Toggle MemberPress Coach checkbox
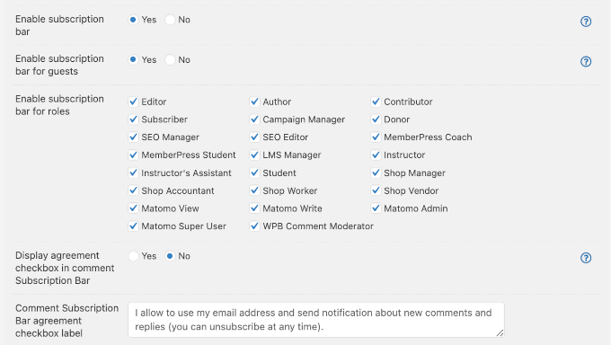 (376, 137)
